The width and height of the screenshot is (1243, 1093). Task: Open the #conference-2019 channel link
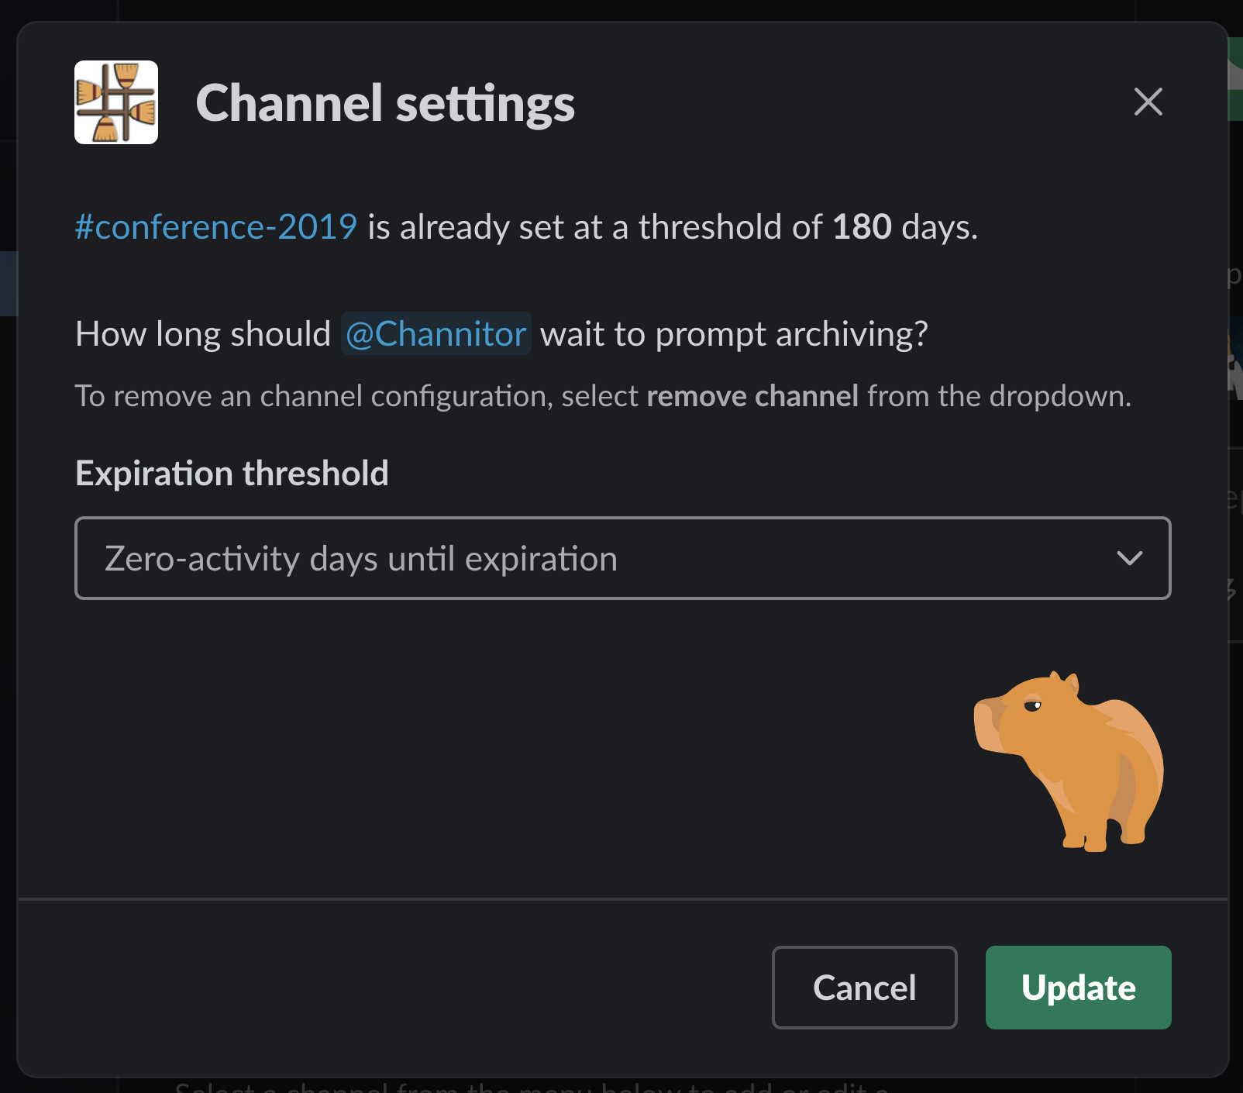[x=215, y=227]
